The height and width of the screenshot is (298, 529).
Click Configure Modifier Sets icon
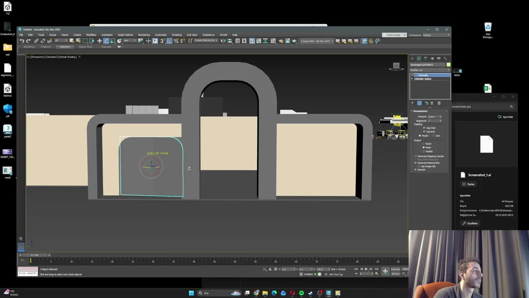439,103
